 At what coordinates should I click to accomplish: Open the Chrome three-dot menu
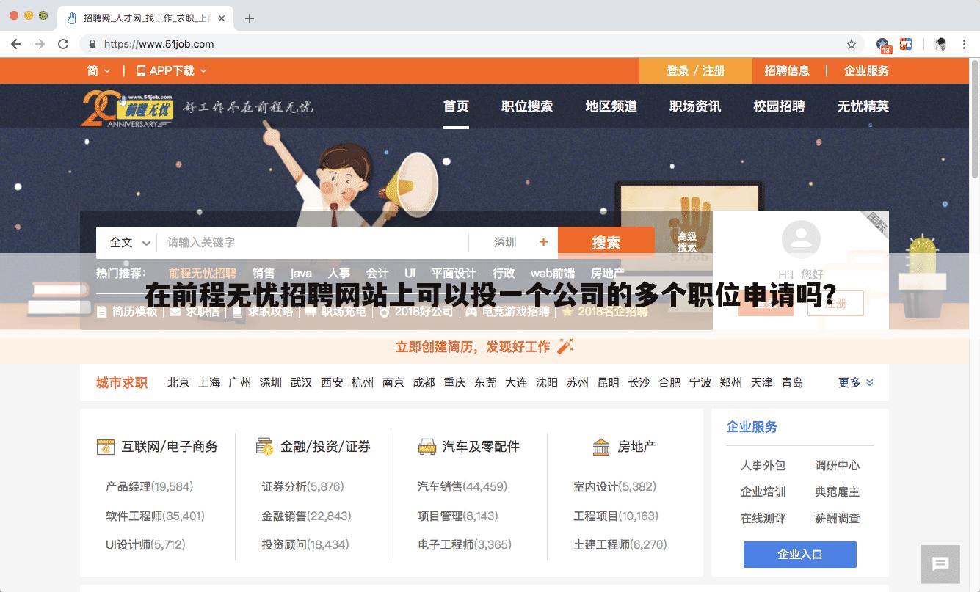[x=964, y=44]
